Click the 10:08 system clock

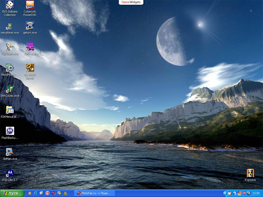256,193
